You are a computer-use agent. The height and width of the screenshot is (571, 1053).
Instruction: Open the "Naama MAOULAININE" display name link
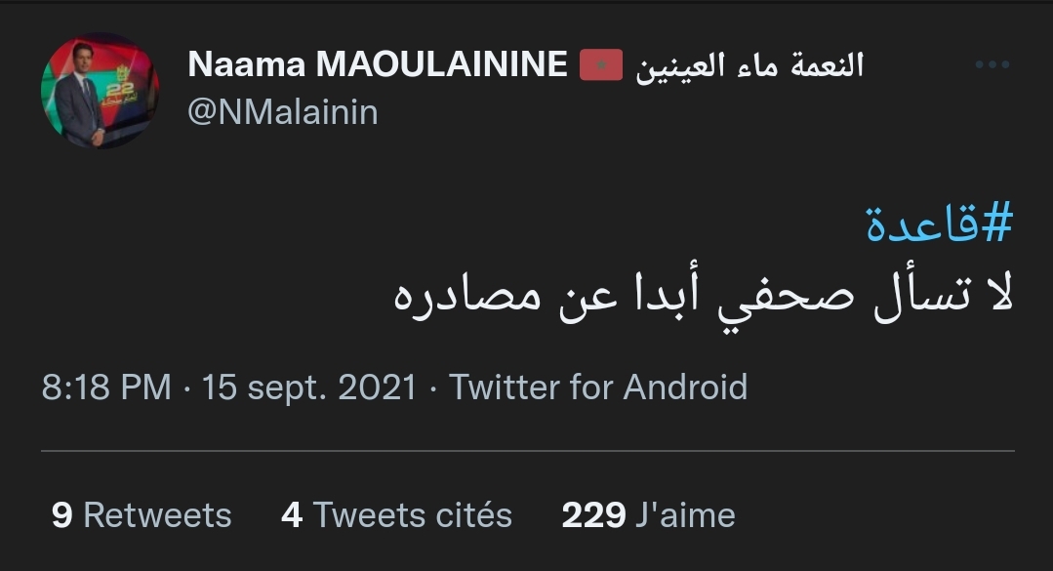coord(377,64)
